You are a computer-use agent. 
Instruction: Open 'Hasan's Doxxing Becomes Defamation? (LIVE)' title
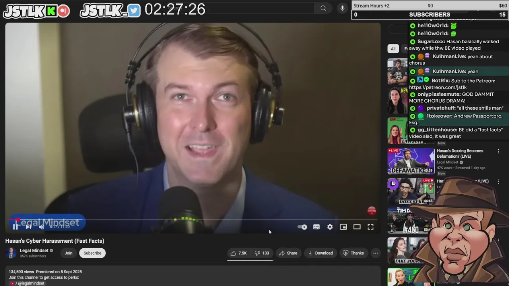460,153
